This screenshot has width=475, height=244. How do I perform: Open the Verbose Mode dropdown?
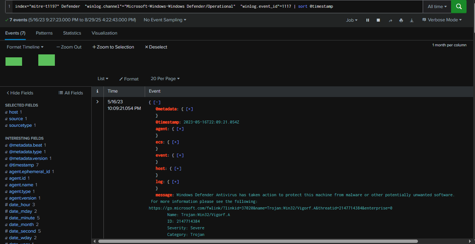[x=442, y=20]
